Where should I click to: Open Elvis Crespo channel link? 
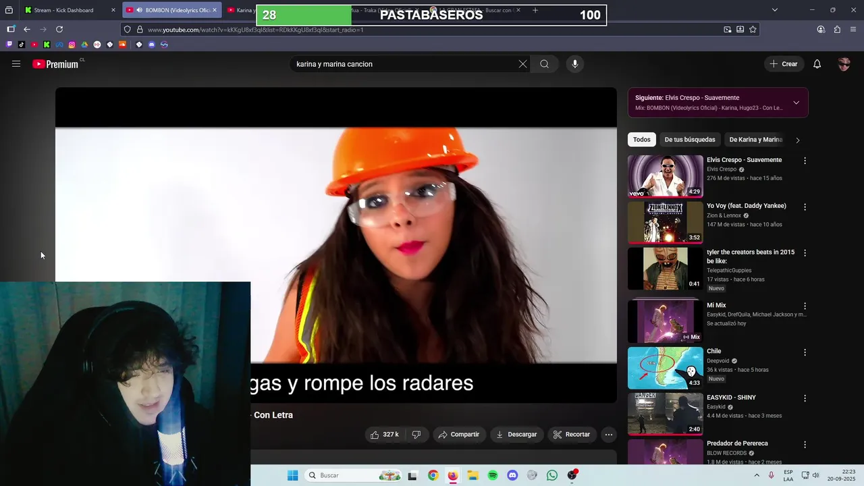tap(722, 169)
